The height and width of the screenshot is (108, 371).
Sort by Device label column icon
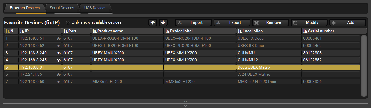pos(167,31)
